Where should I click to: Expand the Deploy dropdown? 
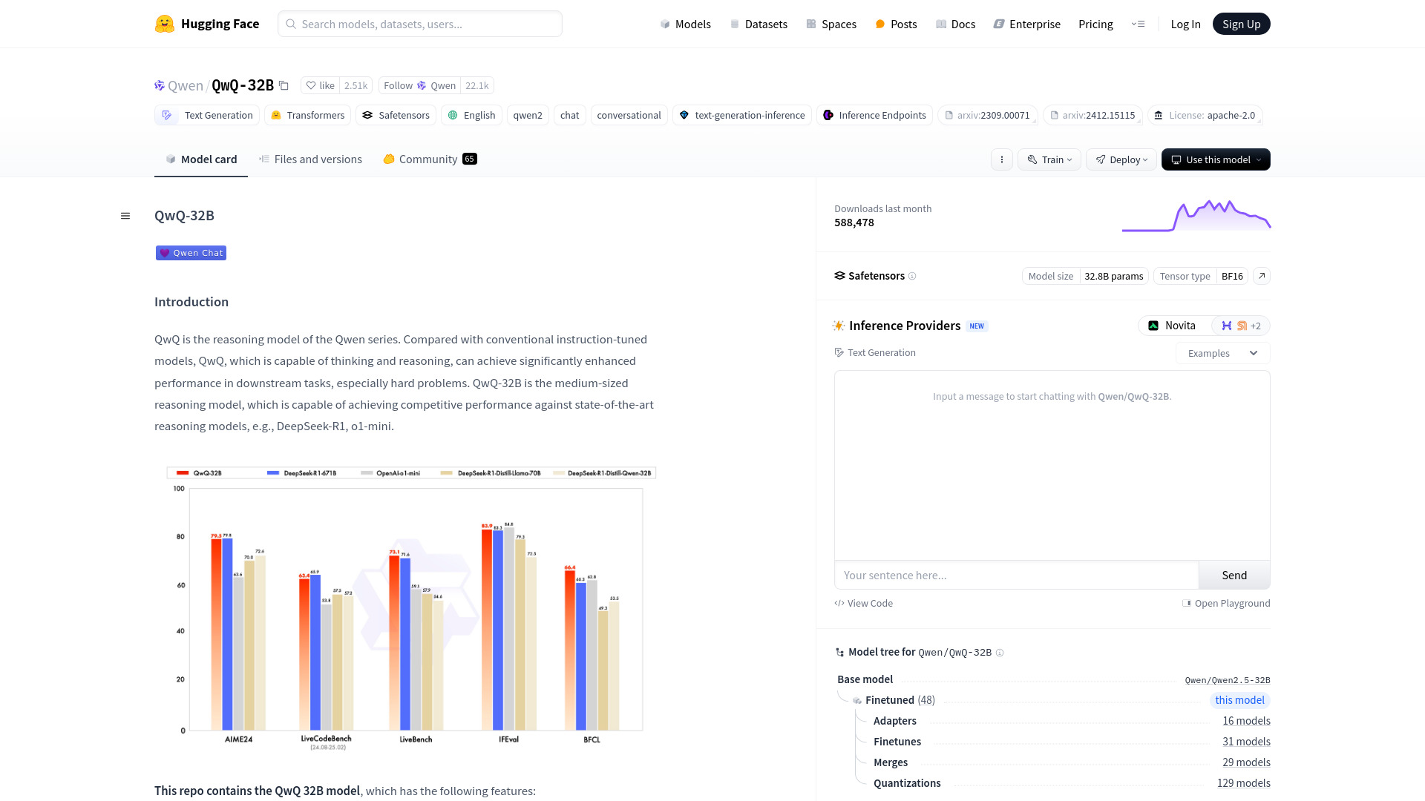1121,159
